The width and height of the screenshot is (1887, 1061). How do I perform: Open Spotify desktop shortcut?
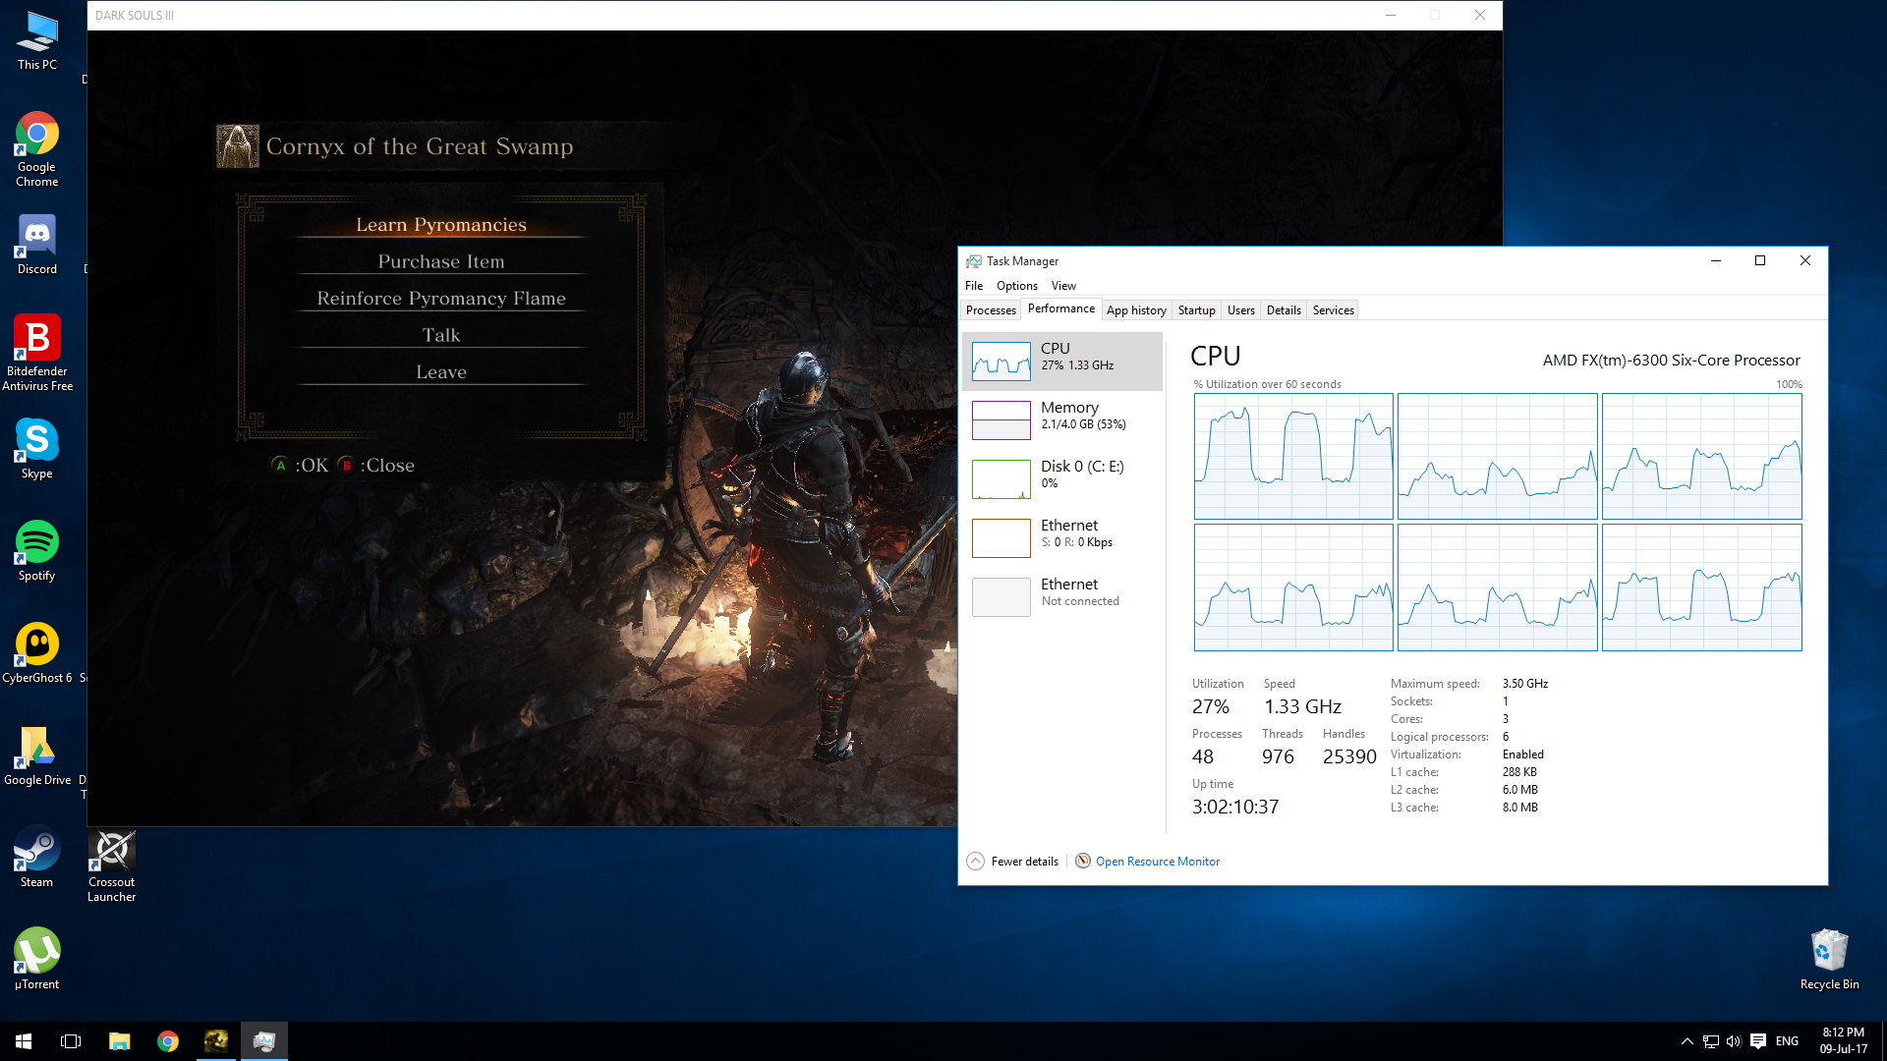(x=37, y=551)
